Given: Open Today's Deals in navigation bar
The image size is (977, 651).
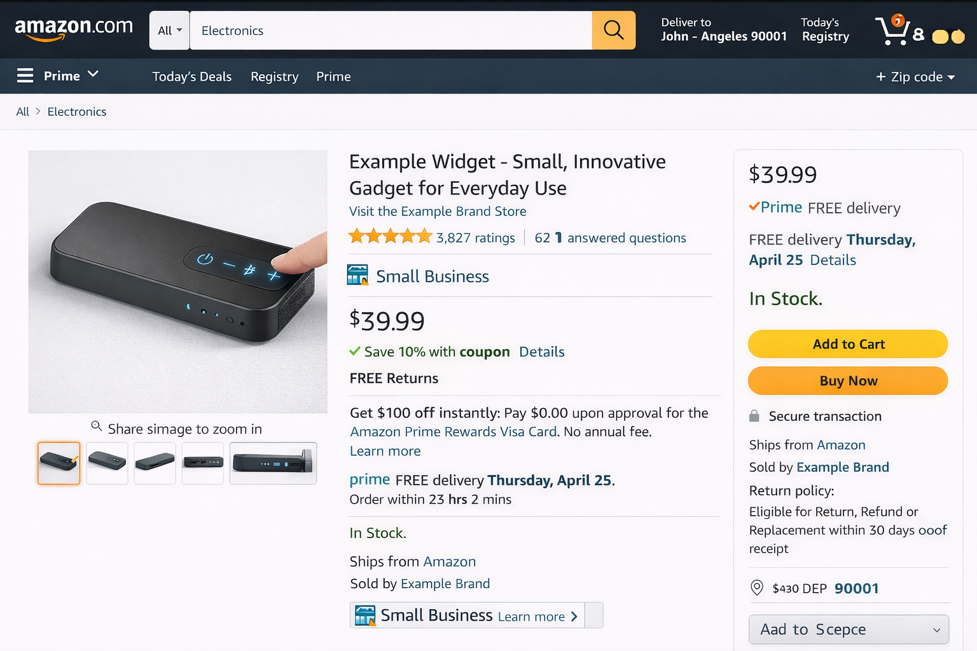Looking at the screenshot, I should pos(191,77).
